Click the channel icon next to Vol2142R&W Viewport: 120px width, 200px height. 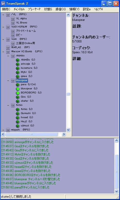coord(8,27)
